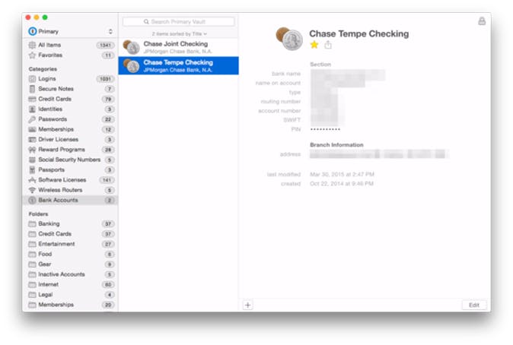The height and width of the screenshot is (345, 513).
Task: Click the Reward Programs category icon
Action: (x=32, y=150)
